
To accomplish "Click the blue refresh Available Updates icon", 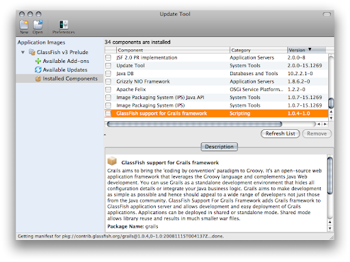I will point(38,70).
